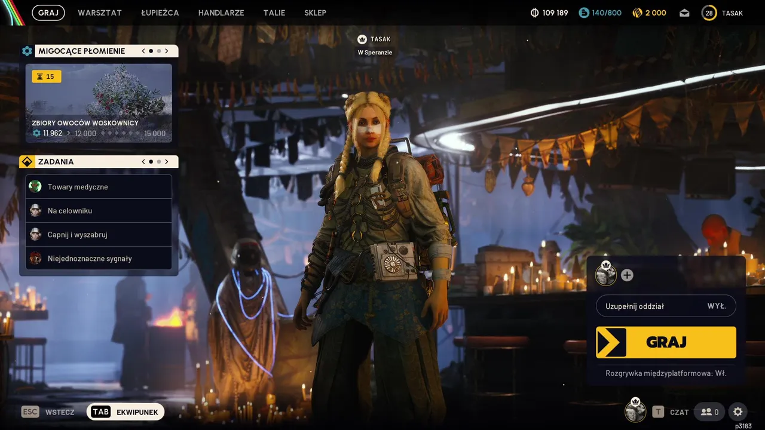
Task: Click the W Speranzie location label
Action: tap(375, 53)
